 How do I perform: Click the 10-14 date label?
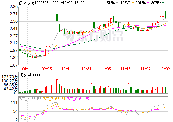coord(67,69)
